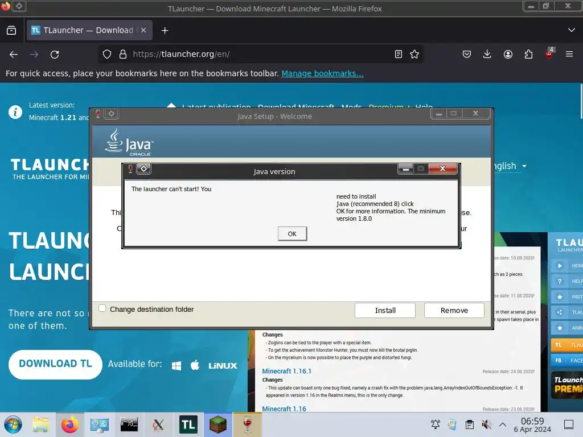Viewport: 583px width, 437px height.
Task: Open the clipboard tray icon
Action: click(470, 424)
